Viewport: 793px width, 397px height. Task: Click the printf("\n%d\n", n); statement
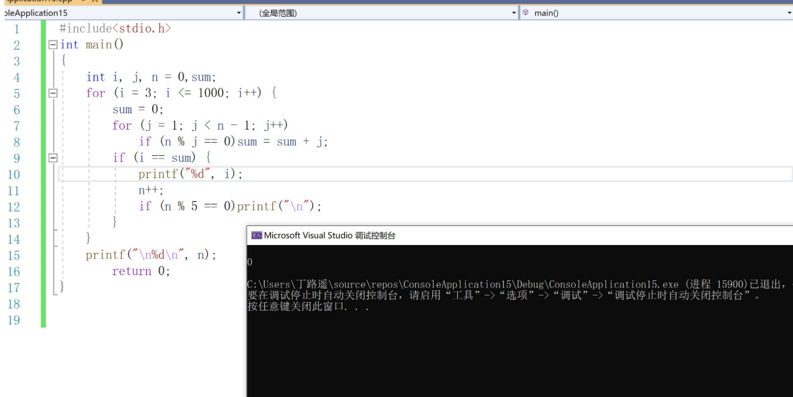point(151,255)
